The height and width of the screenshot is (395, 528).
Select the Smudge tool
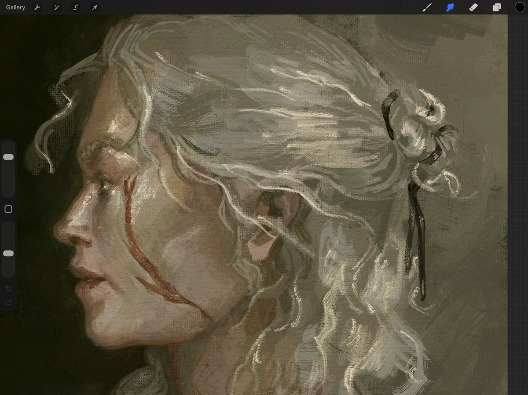[450, 7]
